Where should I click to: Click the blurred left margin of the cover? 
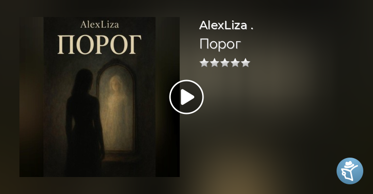[x=32, y=97]
